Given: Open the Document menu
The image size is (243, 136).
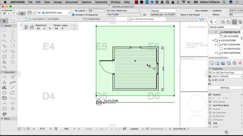Looking at the screenshot, I should 72,2.
